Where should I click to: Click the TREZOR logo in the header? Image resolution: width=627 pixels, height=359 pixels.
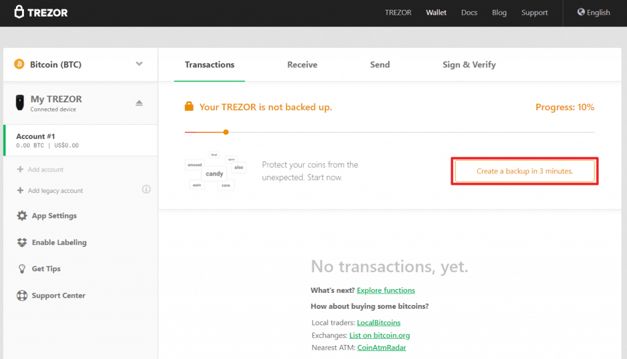40,12
